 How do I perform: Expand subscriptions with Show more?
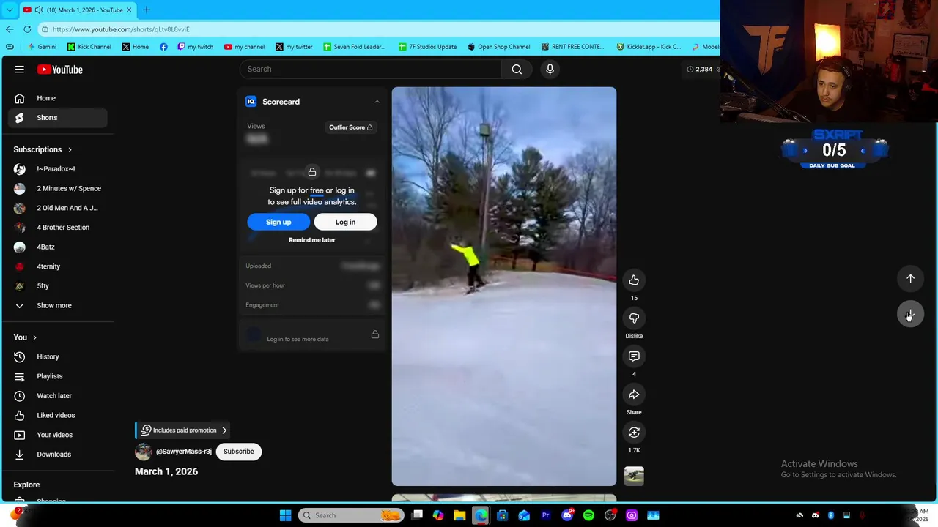tap(57, 306)
